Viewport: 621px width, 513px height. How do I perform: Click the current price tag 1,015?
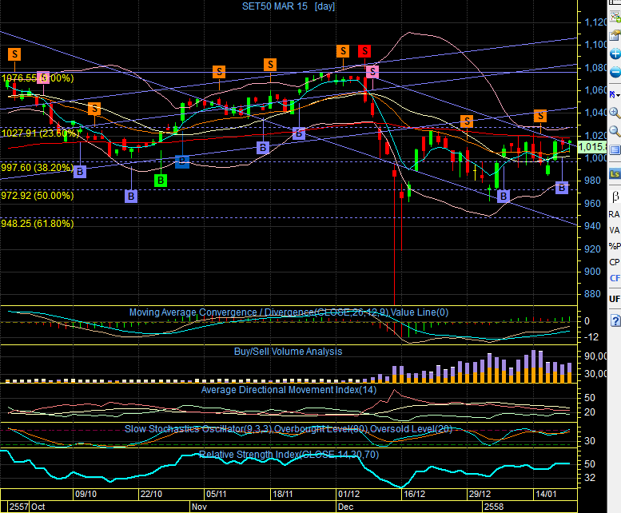tap(592, 147)
